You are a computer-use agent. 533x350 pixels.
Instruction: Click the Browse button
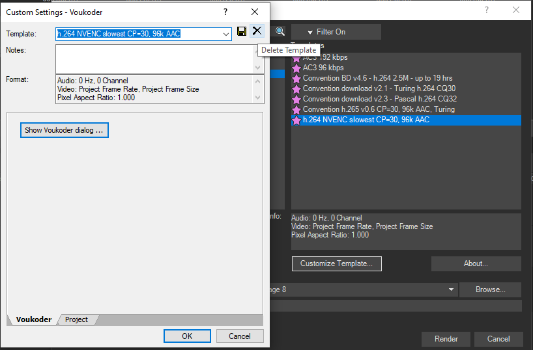click(491, 289)
